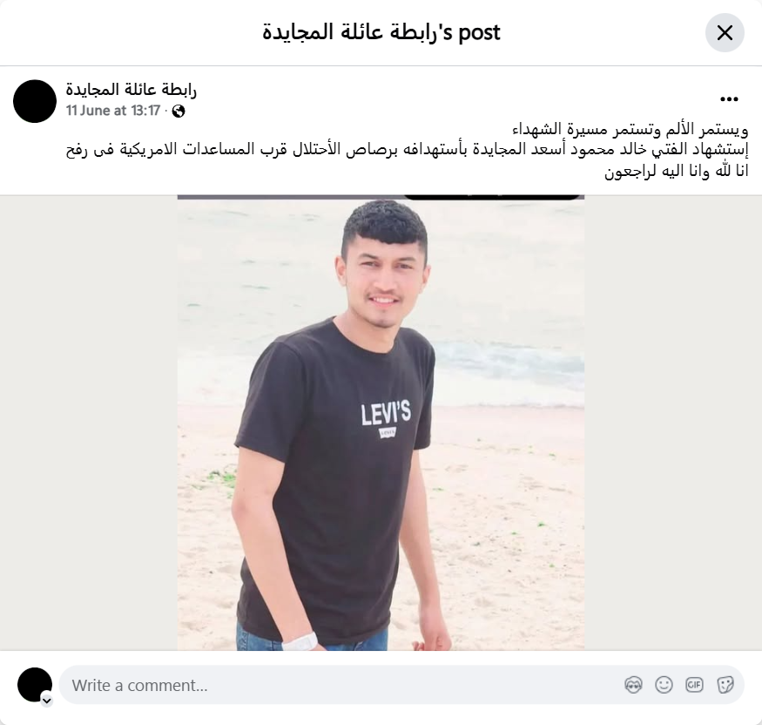Click the dialog title رابطة عائلة المجايدة's post

pos(381,32)
